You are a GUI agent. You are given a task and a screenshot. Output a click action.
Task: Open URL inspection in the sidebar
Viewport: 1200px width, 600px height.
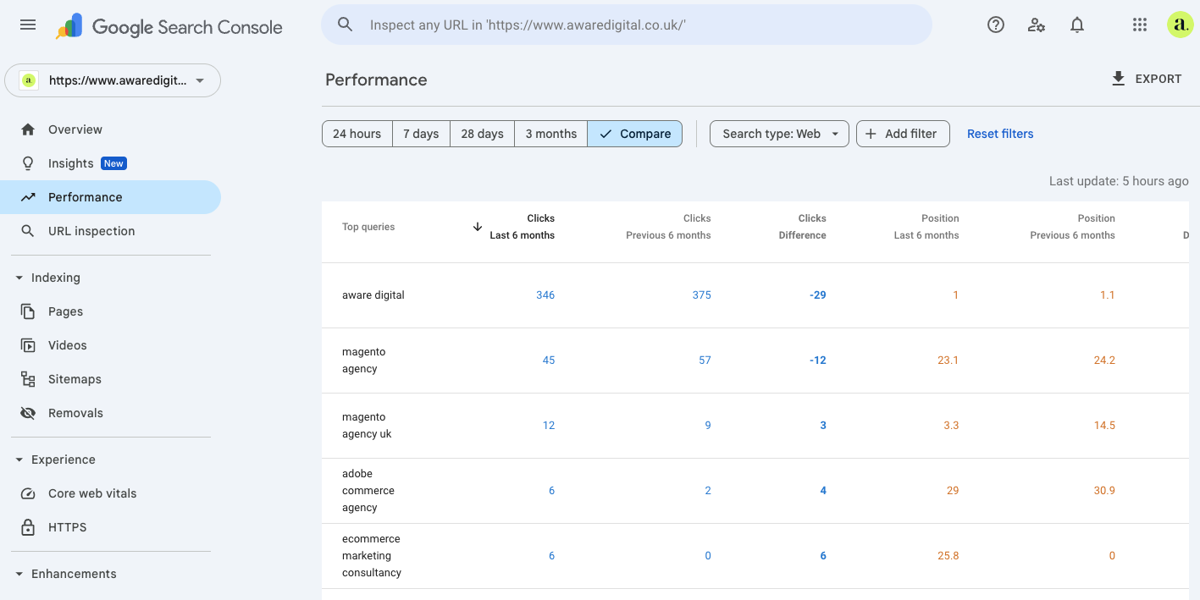point(110,231)
